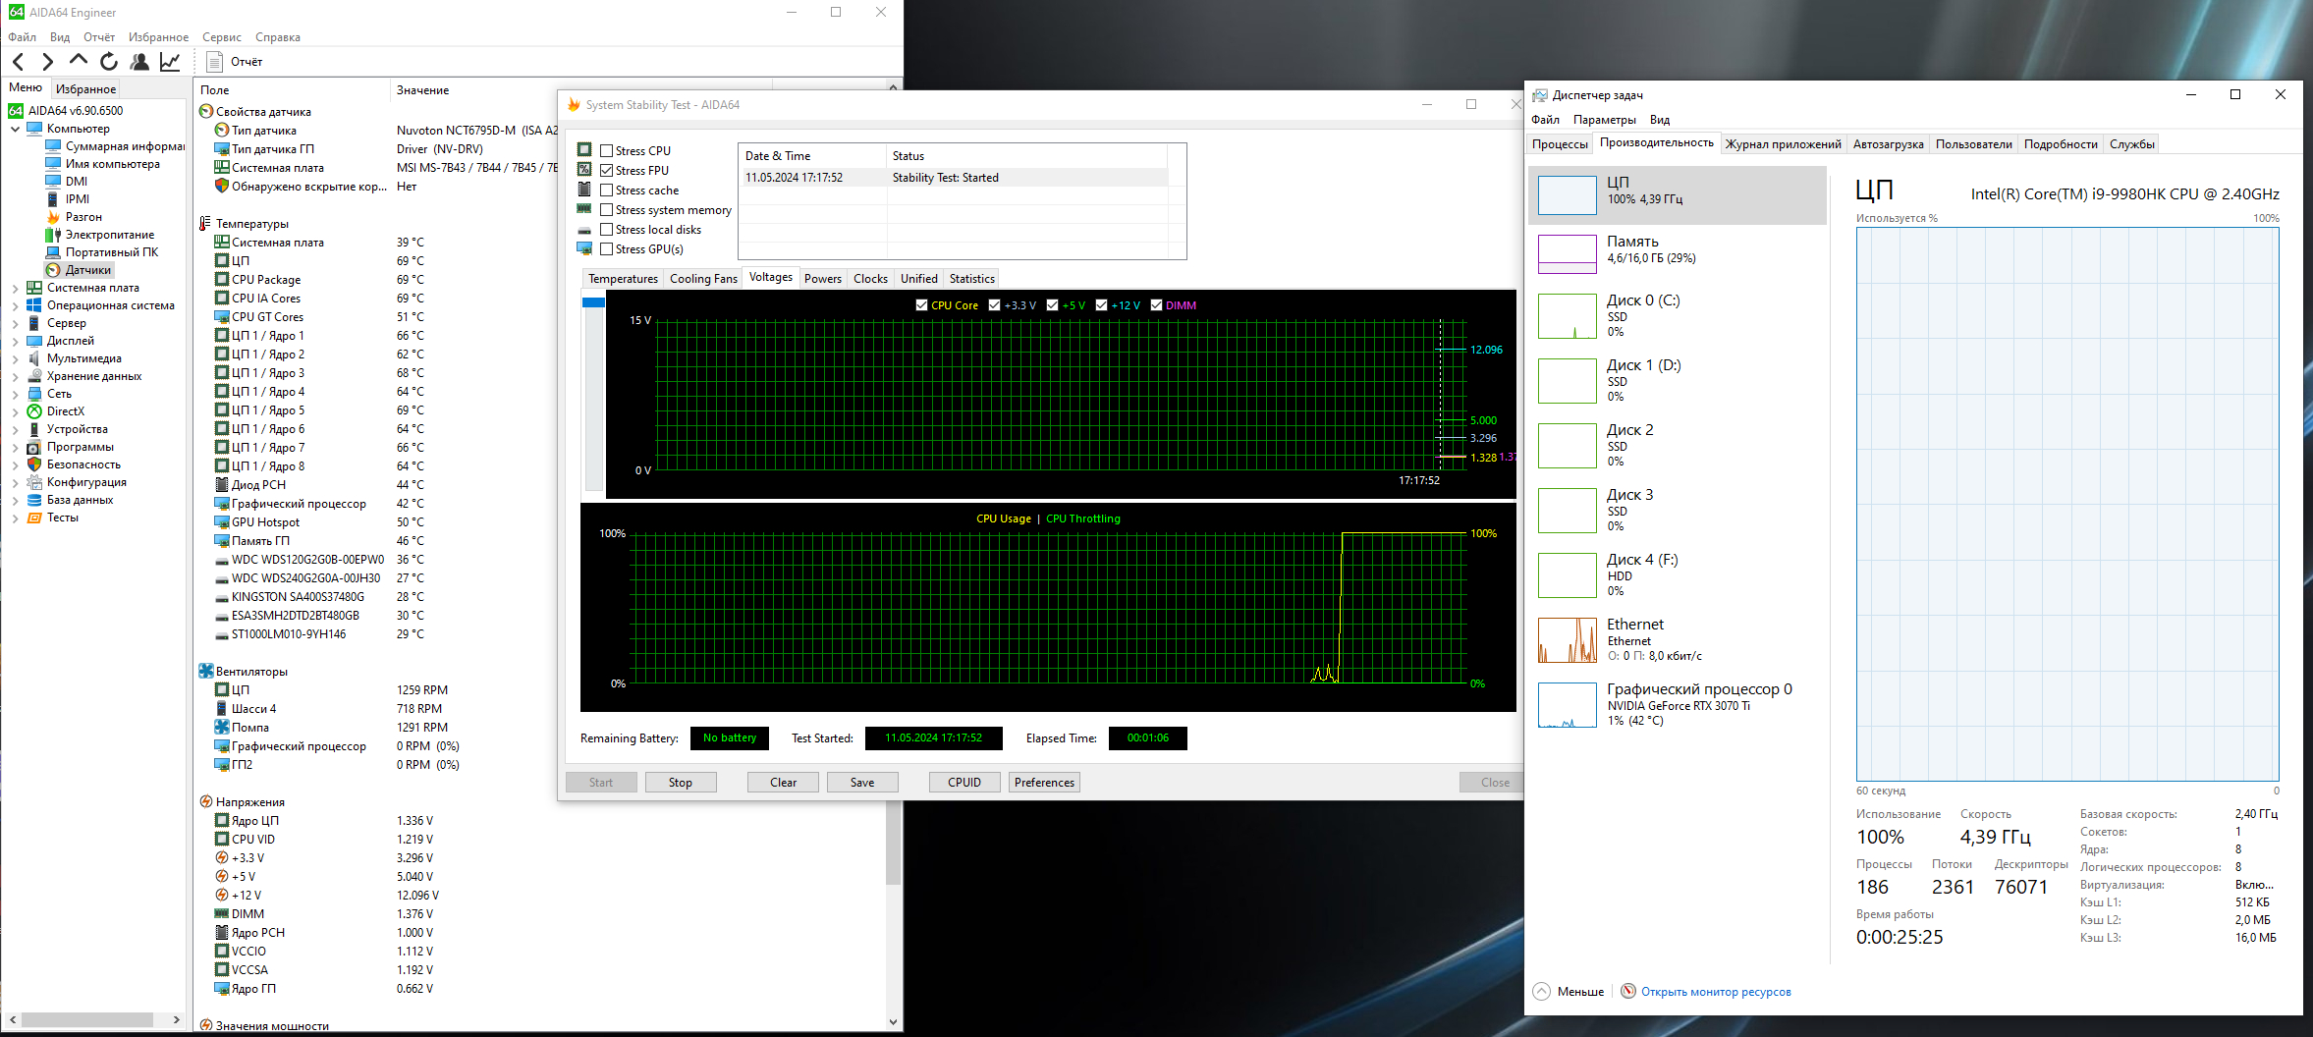This screenshot has width=2313, height=1037.
Task: Open the Открыть монитор ресурсов link
Action: pyautogui.click(x=1716, y=992)
